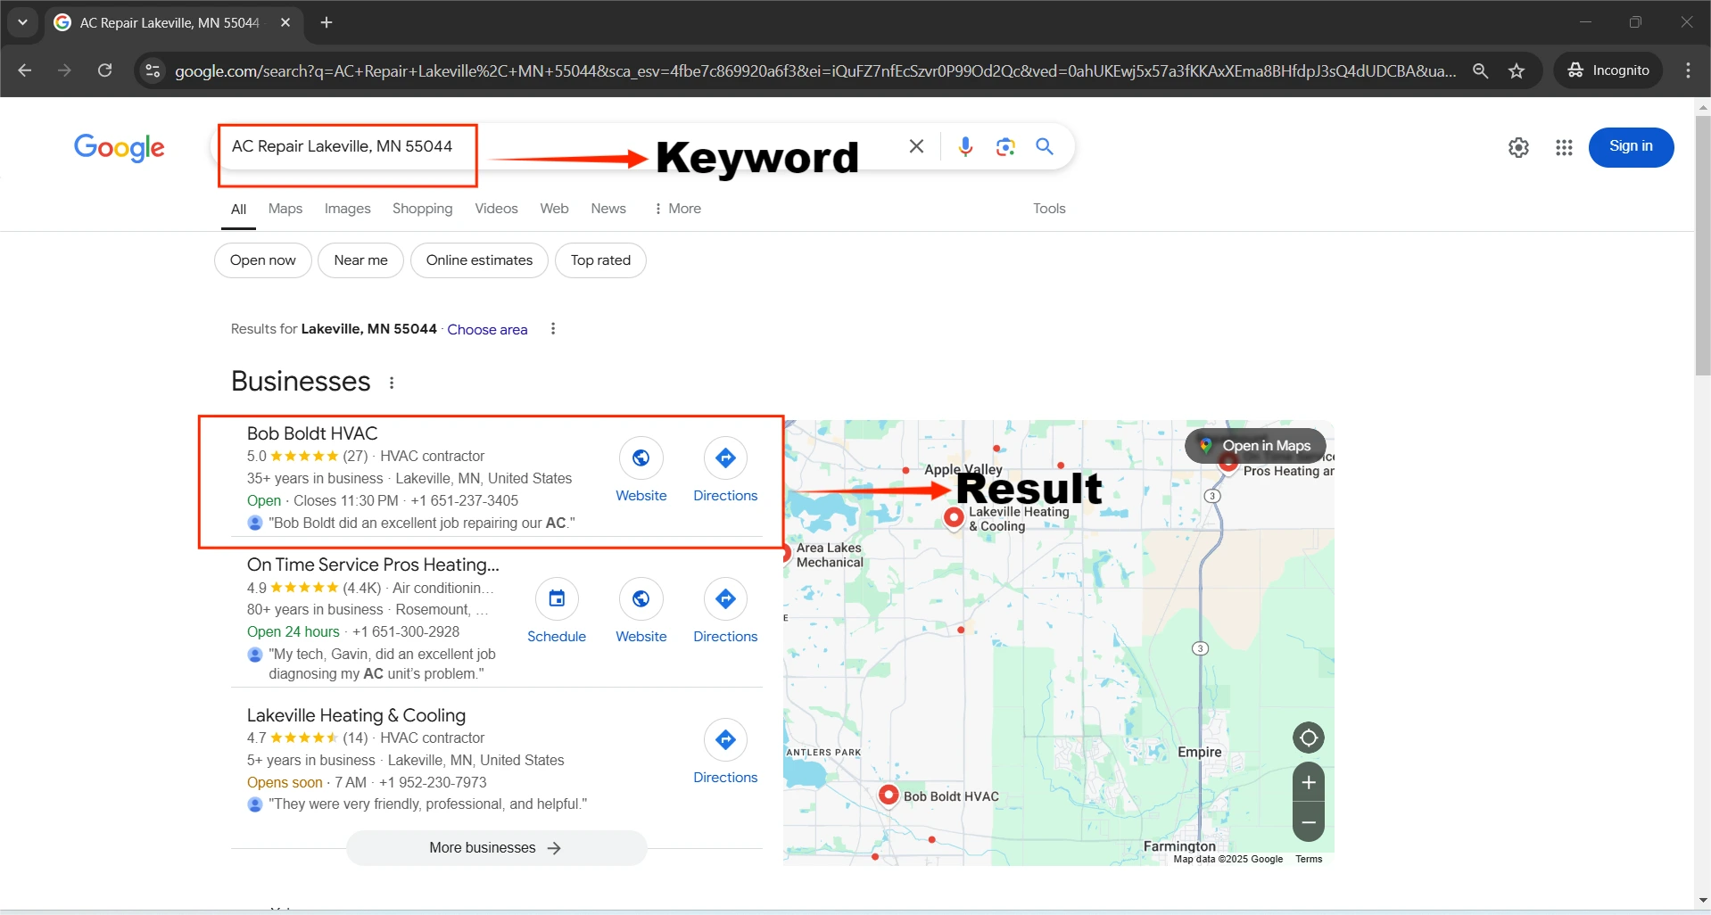Open Google quick settings gear

tap(1518, 147)
